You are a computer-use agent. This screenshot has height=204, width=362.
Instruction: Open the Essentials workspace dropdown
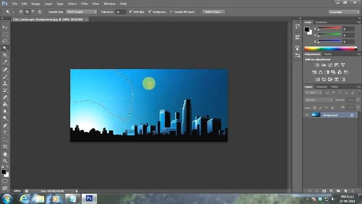(344, 12)
